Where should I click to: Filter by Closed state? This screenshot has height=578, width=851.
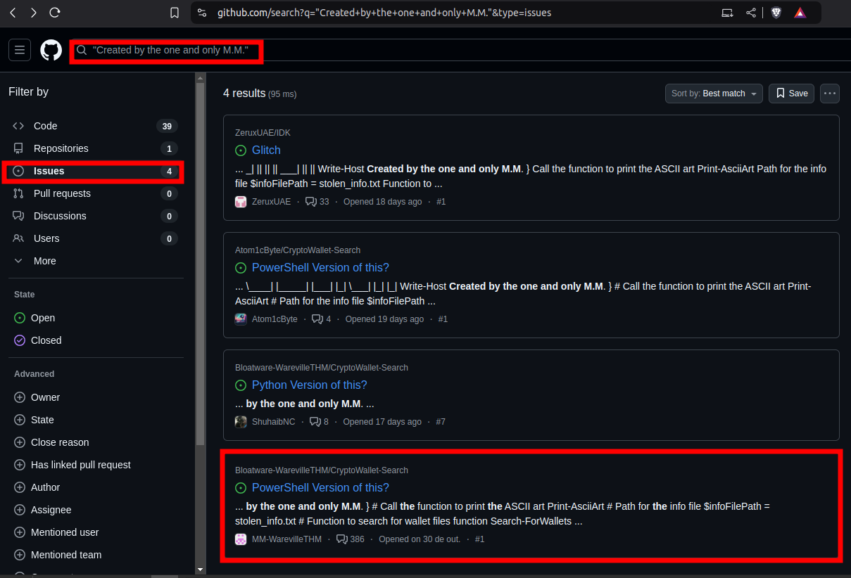coord(38,340)
